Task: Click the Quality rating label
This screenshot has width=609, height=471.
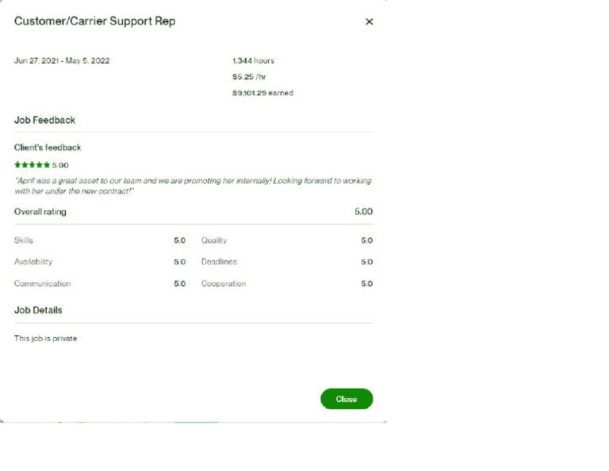Action: [214, 240]
